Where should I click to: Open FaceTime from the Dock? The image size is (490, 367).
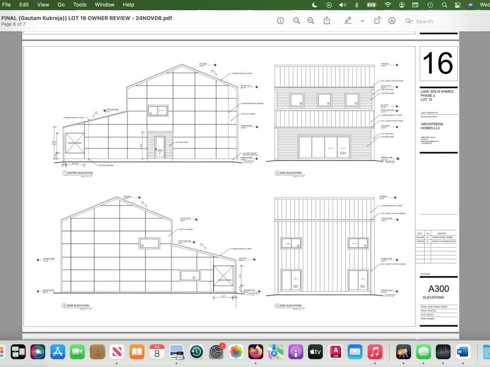[x=77, y=352]
